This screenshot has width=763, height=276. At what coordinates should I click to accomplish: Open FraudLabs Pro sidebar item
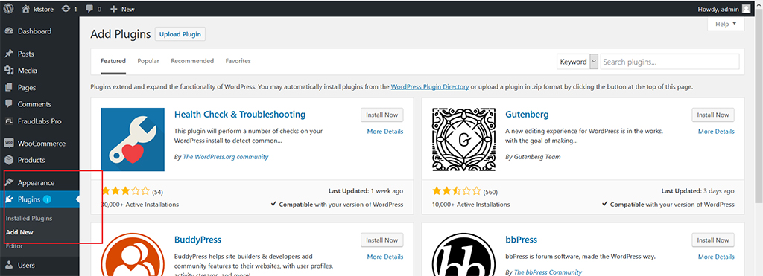tap(39, 121)
